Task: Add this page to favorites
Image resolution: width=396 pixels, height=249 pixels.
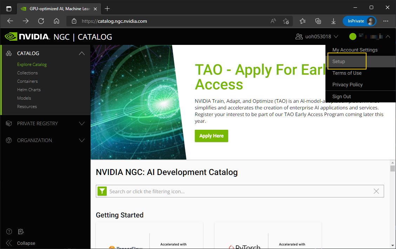Action: coord(286,21)
